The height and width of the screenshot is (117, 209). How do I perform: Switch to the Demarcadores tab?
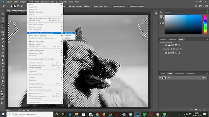pos(179,73)
